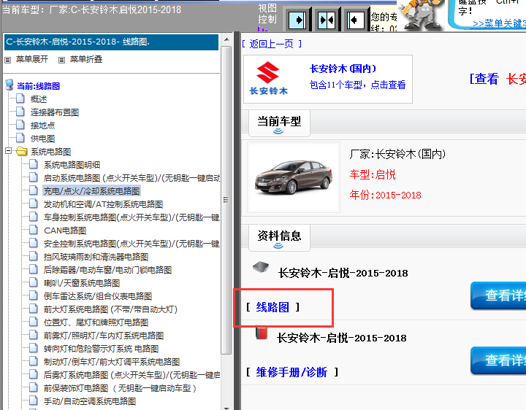This screenshot has width=526, height=410.
Task: Click the page icon beside 概述
Action: click(x=20, y=98)
